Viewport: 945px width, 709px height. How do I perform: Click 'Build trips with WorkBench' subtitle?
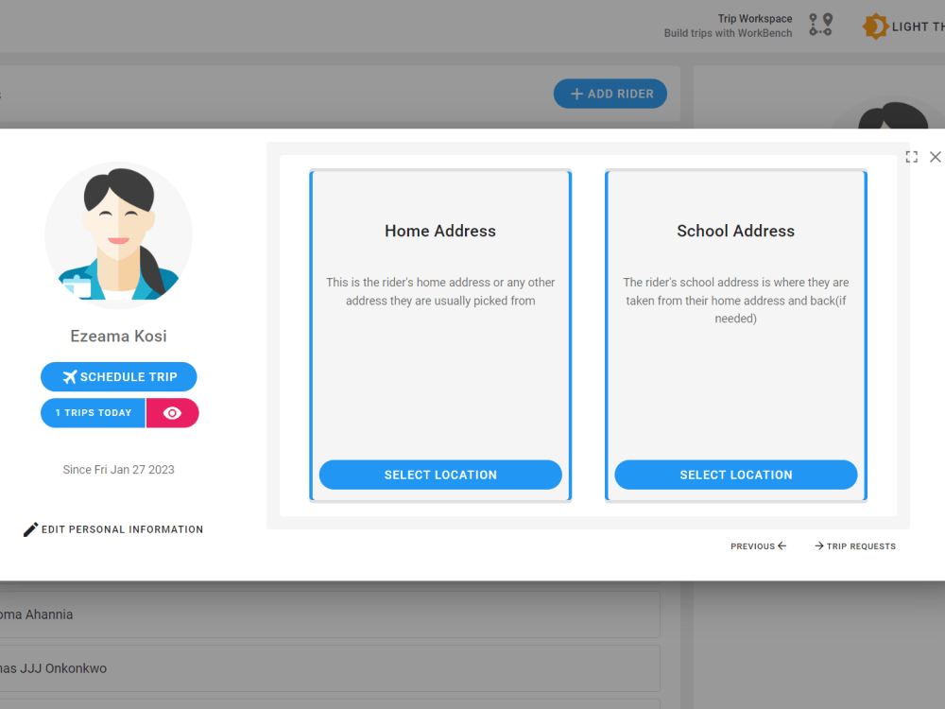728,33
